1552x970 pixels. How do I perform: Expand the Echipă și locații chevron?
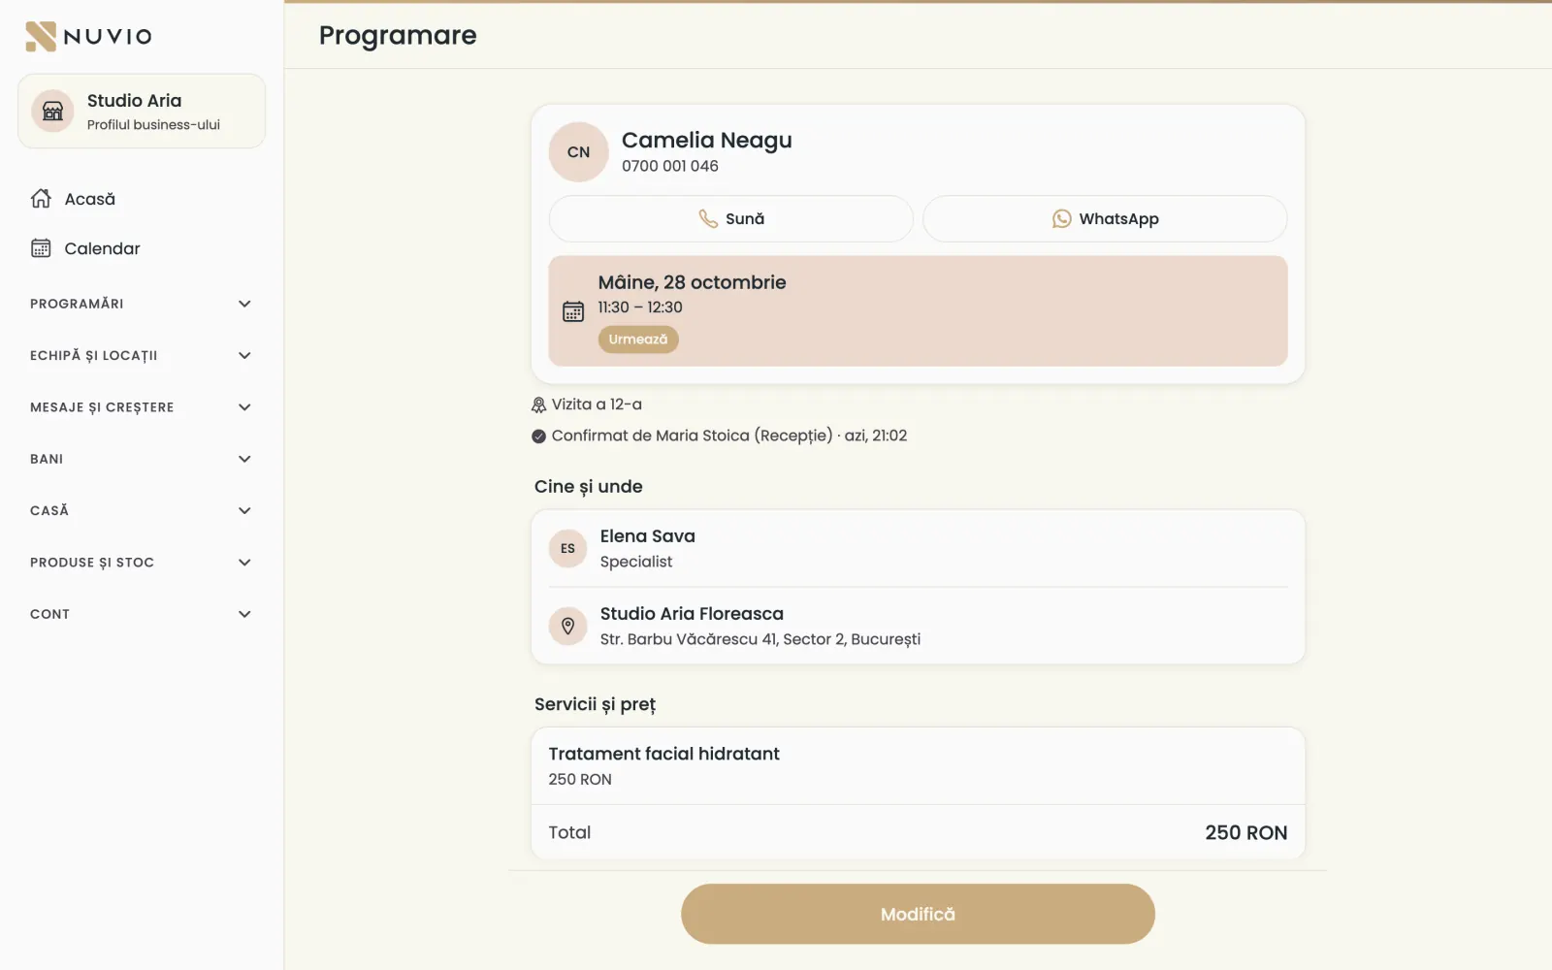[244, 356]
